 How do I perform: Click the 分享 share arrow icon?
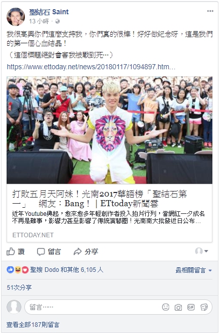click(78, 252)
